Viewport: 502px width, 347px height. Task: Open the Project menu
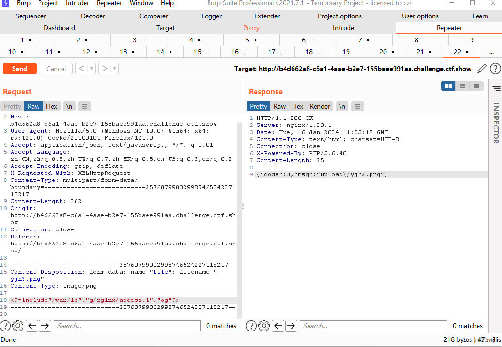[48, 3]
